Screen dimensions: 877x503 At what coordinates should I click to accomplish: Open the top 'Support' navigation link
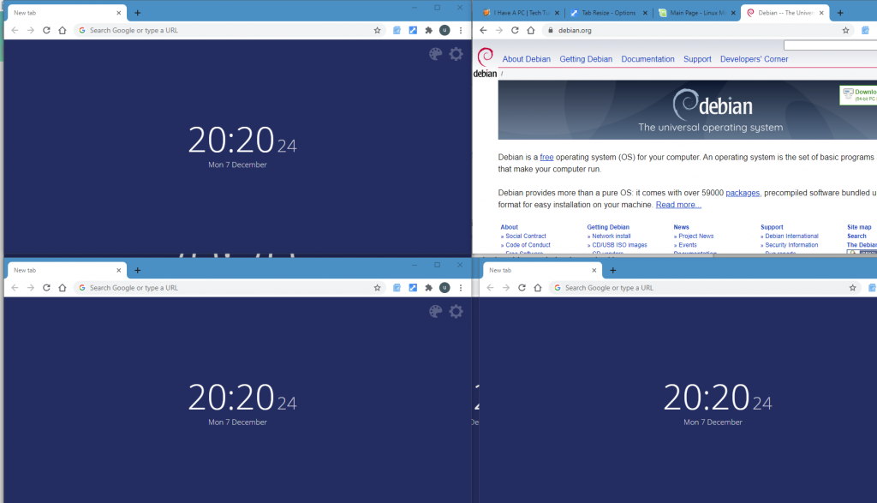[x=697, y=59]
